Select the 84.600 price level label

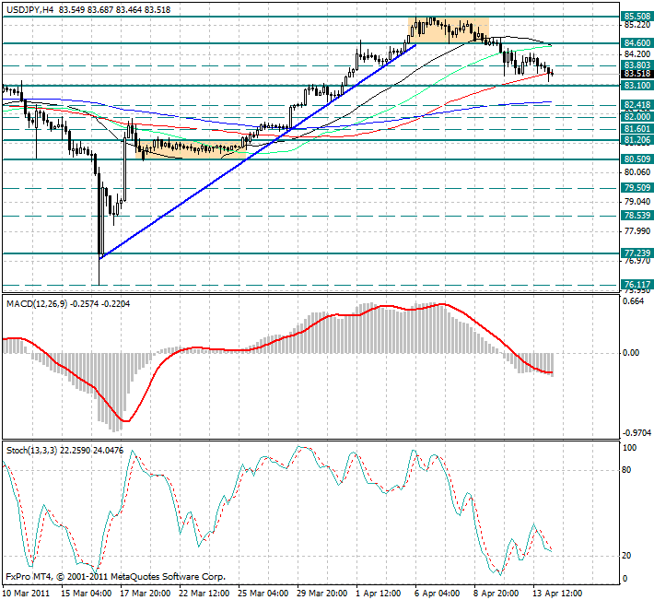[636, 43]
